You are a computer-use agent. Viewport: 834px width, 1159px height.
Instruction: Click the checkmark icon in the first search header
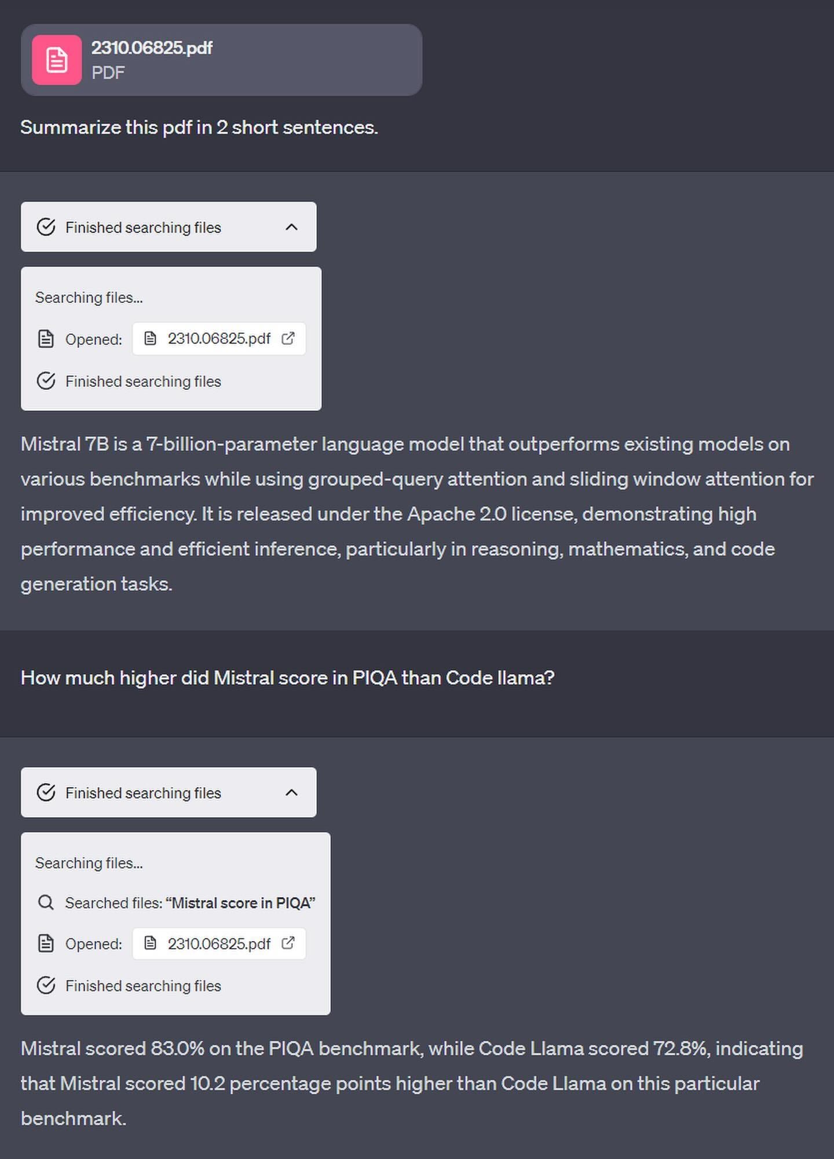(x=47, y=227)
